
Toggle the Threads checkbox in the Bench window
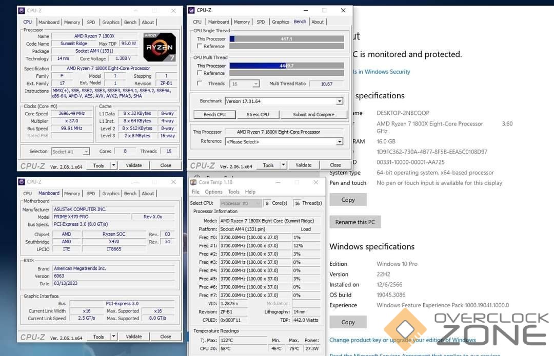(200, 83)
